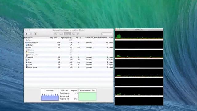Expand the Safari row
197x111 pixels.
25,47
